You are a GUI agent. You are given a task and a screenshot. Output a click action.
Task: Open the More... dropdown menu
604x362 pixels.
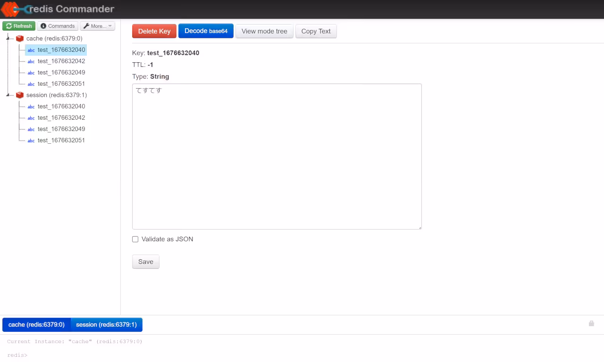[x=98, y=26]
